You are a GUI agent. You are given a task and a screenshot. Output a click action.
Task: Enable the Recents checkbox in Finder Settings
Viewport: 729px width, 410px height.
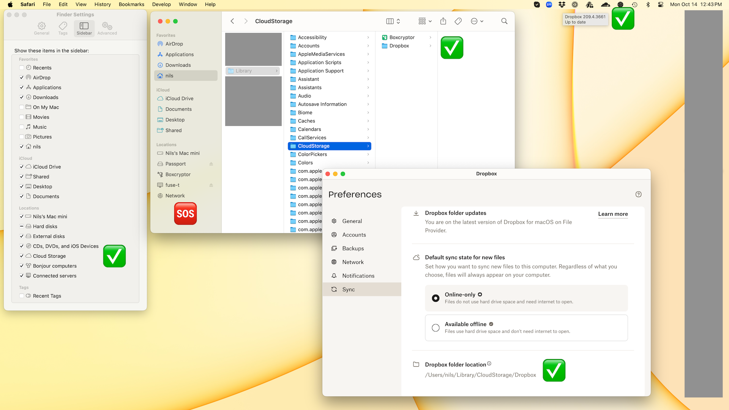point(22,68)
